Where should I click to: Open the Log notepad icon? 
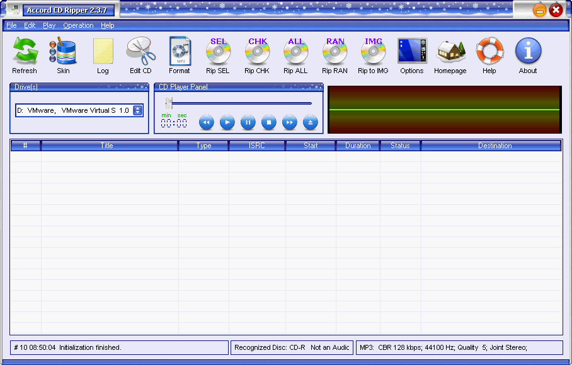(x=103, y=52)
